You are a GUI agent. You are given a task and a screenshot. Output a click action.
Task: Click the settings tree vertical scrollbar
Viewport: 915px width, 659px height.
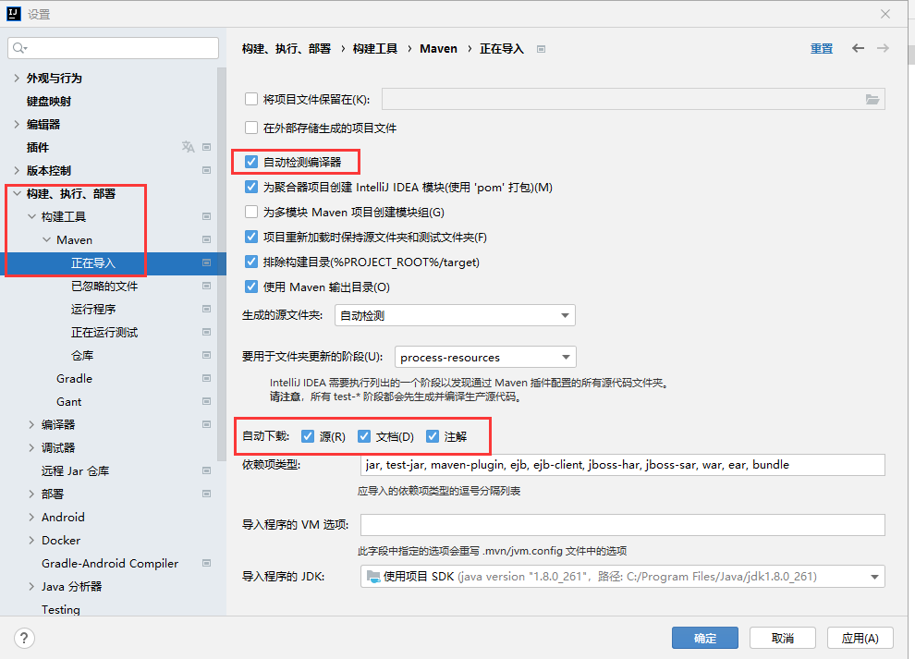(222, 259)
